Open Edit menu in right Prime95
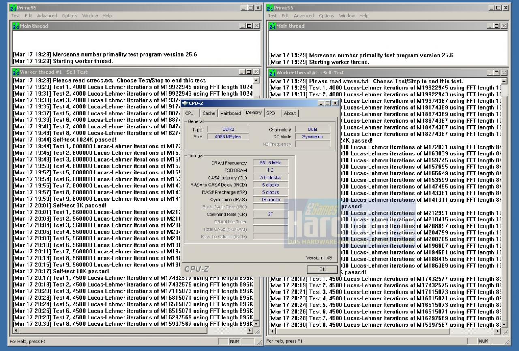The height and width of the screenshot is (351, 519). pyautogui.click(x=285, y=16)
